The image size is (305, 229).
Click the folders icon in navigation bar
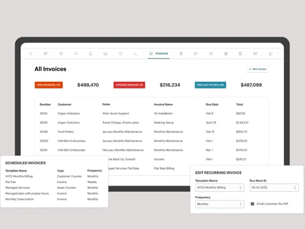click(x=46, y=54)
